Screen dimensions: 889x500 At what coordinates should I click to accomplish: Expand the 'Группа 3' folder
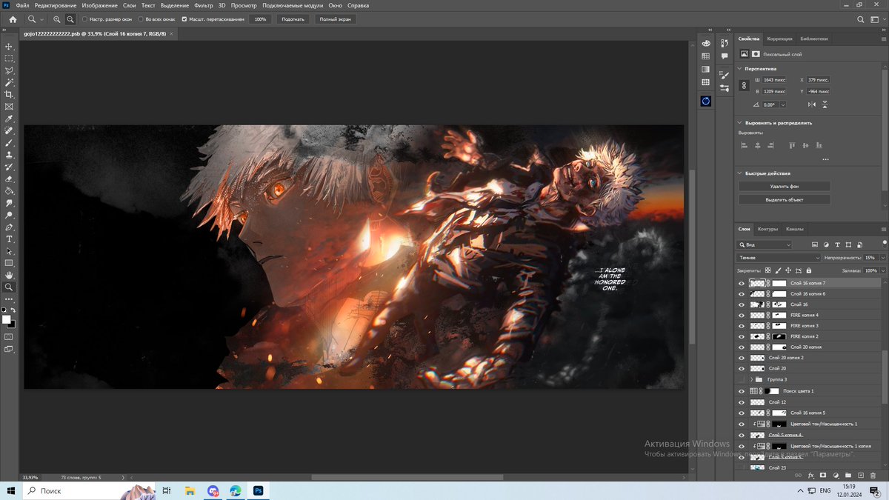(x=751, y=379)
